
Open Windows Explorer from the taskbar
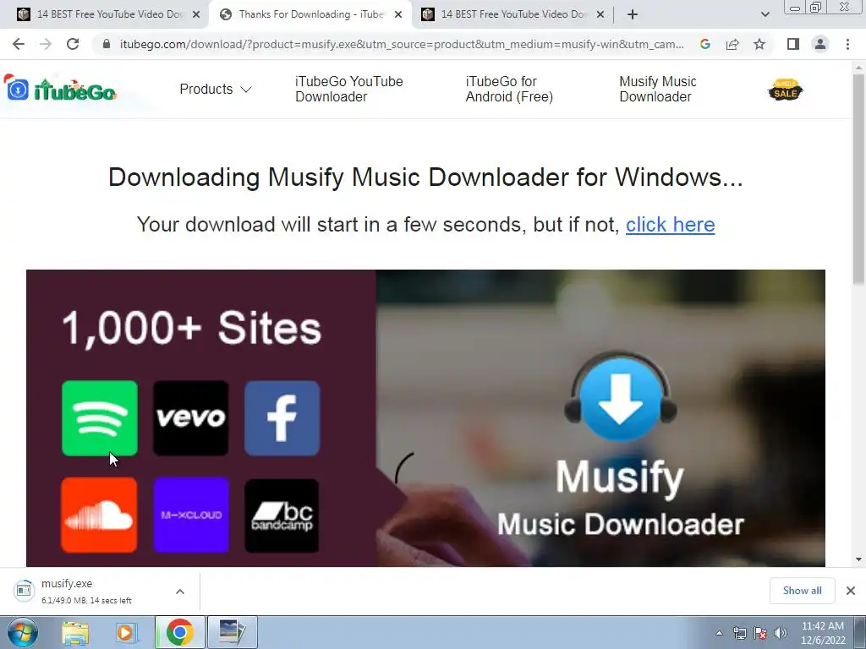tap(75, 632)
